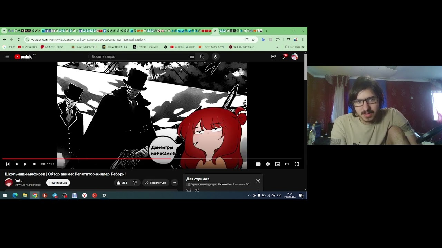Toggle playlist shuffle
442x248 pixels.
(197, 190)
